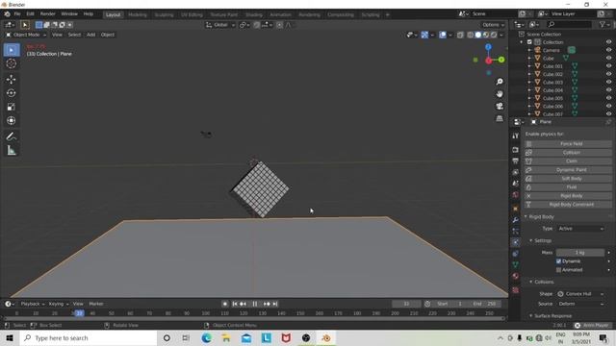This screenshot has height=346, width=616.
Task: Switch perspective/orthographic grid icon
Action: coord(500,118)
